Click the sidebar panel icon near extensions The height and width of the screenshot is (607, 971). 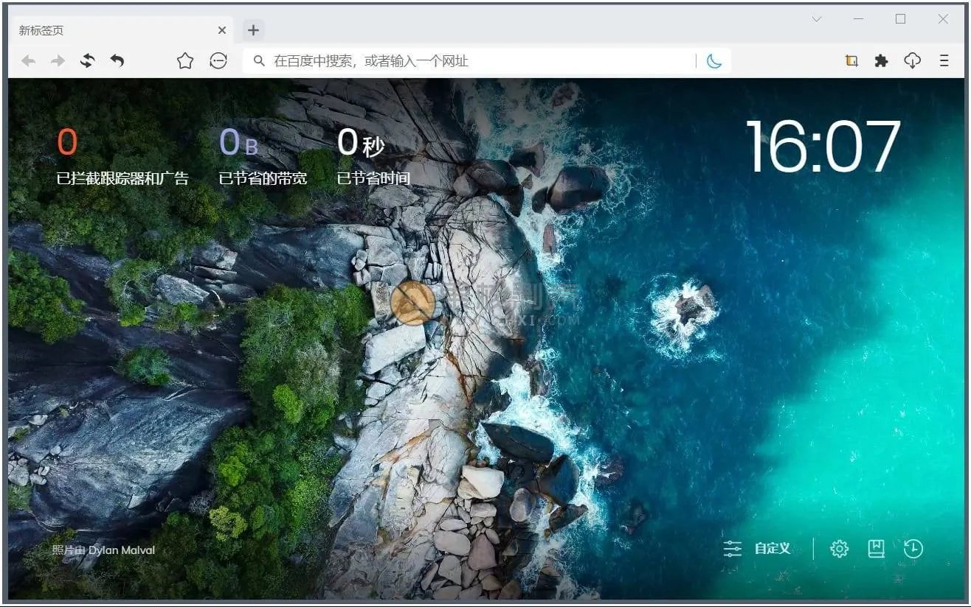850,61
